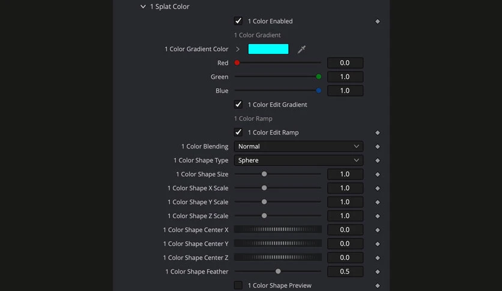The image size is (502, 291).
Task: Edit the 1 Color Shape Size value
Action: point(345,174)
